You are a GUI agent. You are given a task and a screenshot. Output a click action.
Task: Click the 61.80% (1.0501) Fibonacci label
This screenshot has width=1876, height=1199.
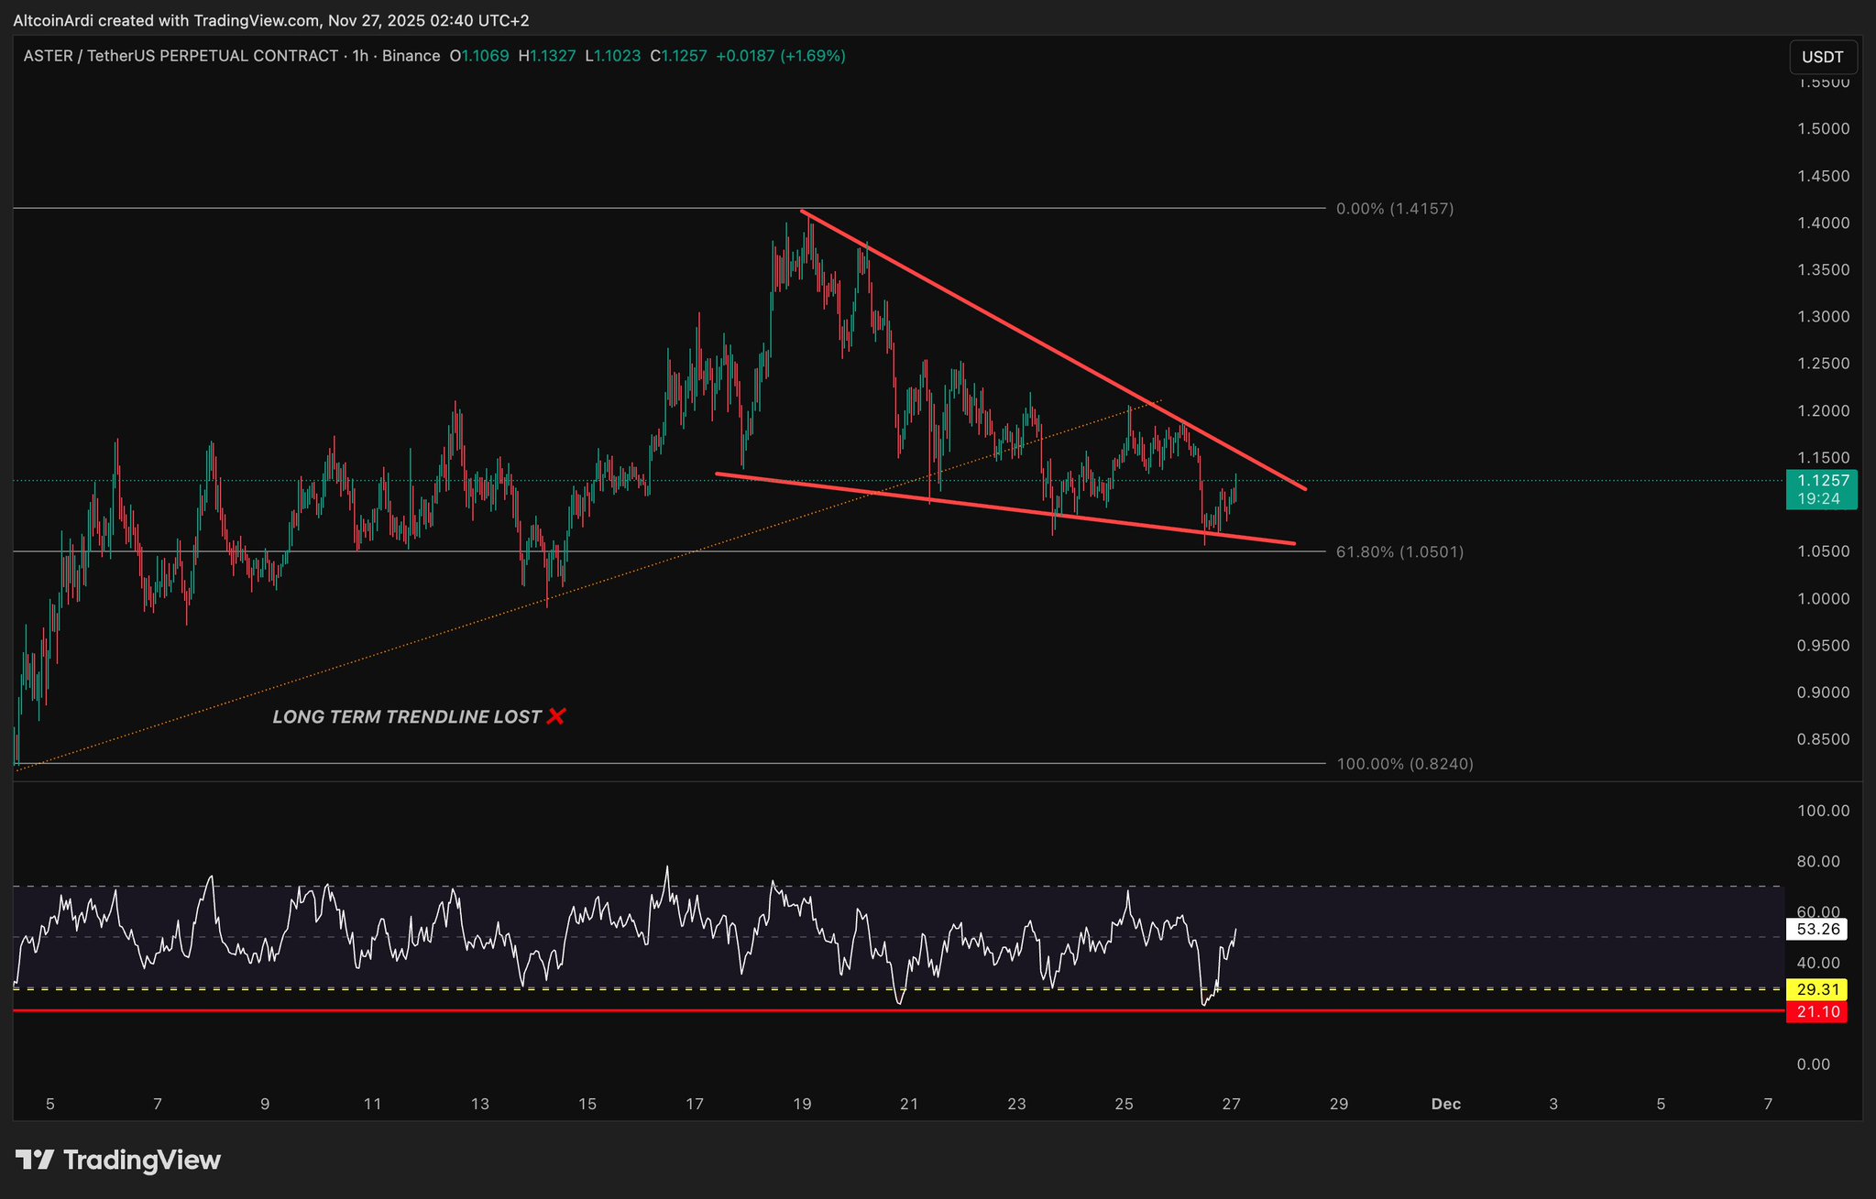1399,551
